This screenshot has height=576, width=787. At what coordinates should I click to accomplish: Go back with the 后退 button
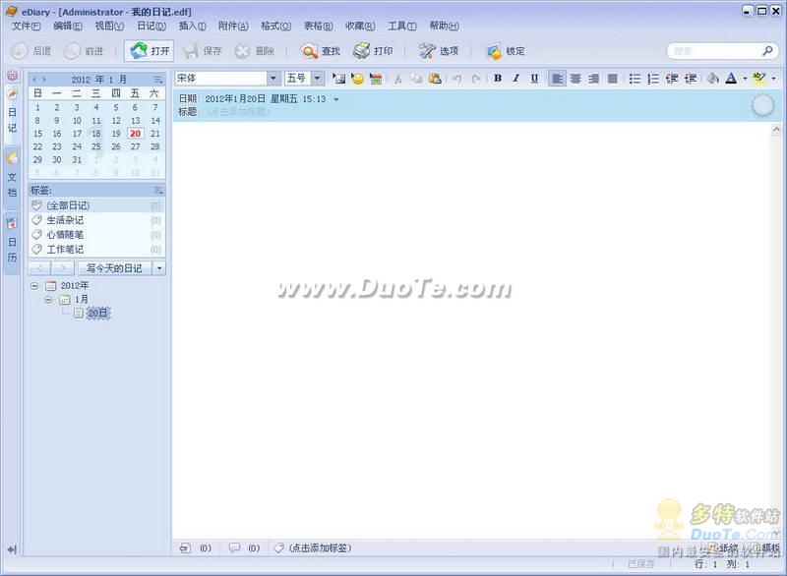tap(31, 51)
